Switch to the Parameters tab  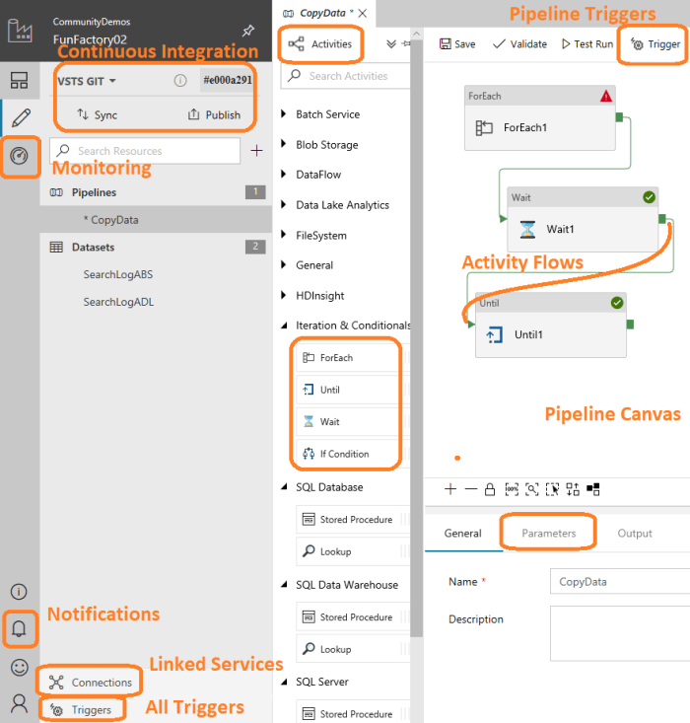(548, 533)
